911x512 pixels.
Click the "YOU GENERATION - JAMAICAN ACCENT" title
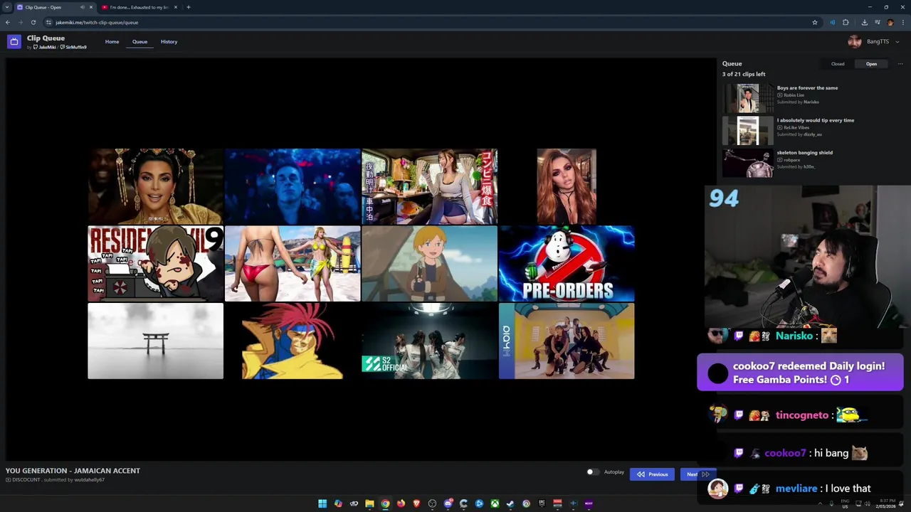pyautogui.click(x=73, y=471)
